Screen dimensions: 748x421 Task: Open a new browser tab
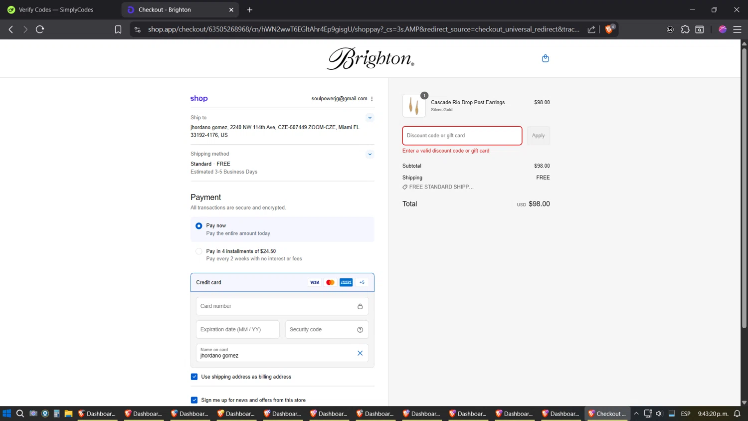250,9
